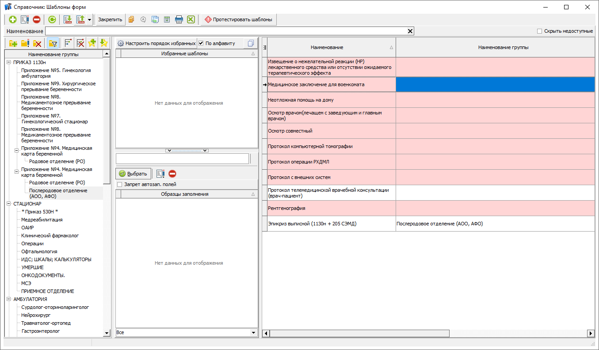Open the 'Все' dropdown at panel bottom
This screenshot has width=599, height=350.
253,332
